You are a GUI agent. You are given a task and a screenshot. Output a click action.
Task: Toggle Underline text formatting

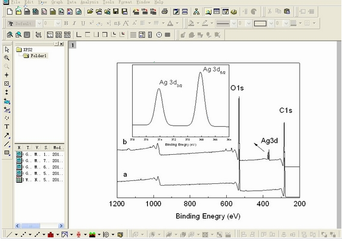point(83,23)
